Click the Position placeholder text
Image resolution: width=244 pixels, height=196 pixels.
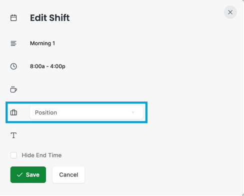[x=46, y=112]
